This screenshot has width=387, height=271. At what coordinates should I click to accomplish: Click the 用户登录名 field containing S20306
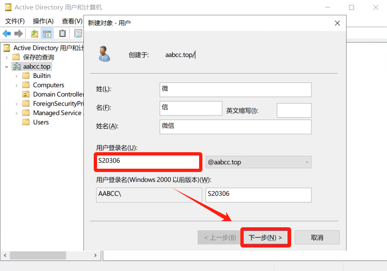147,161
